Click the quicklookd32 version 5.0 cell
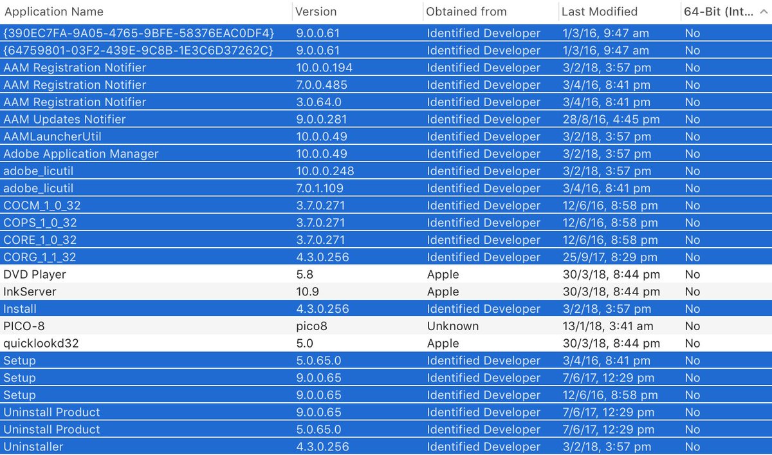The image size is (772, 455). [x=304, y=344]
